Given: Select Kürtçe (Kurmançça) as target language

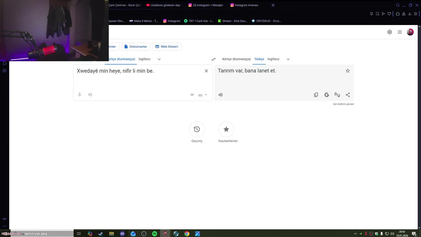Looking at the screenshot, I should coord(236,59).
